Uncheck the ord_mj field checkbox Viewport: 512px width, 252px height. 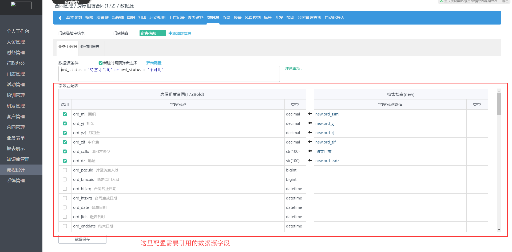click(65, 114)
